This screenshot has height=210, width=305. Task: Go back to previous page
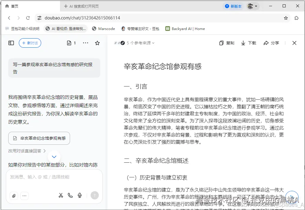[9, 18]
